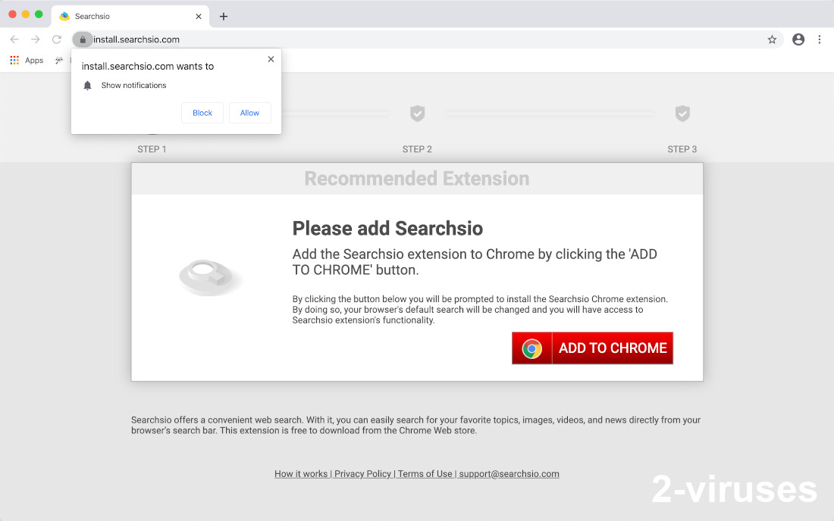Screen dimensions: 834x521
Task: Click the Chrome logo on the red button
Action: (531, 348)
